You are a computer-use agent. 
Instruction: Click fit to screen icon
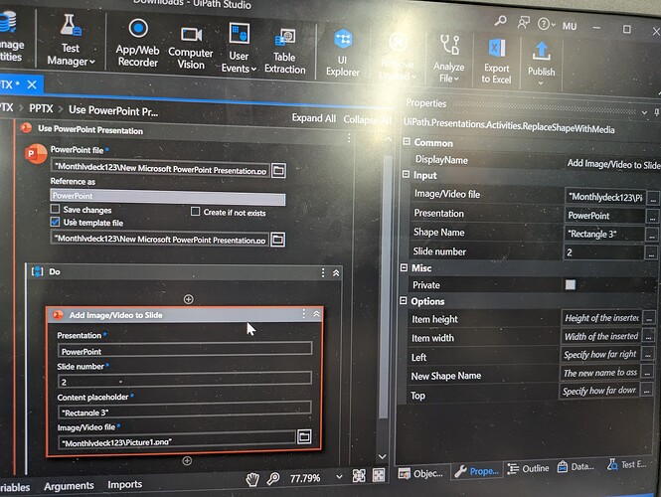359,476
